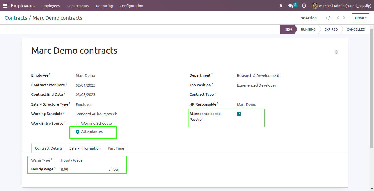Click the New status stage
Viewport: 374px width, 191px height.
(288, 29)
